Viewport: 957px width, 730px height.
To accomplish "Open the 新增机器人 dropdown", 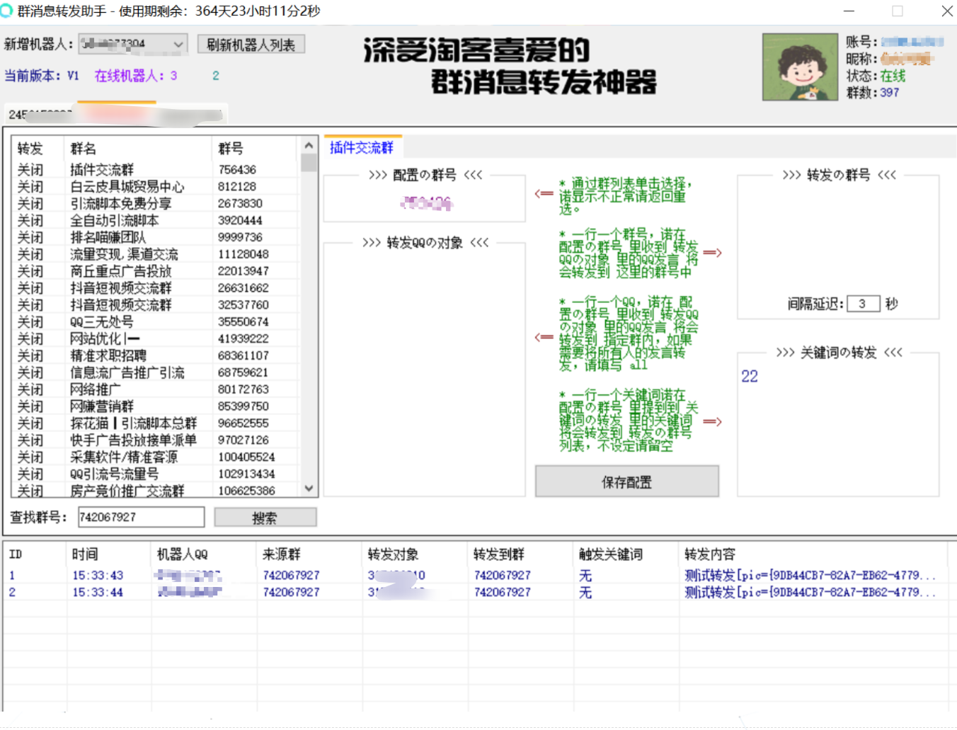I will 178,45.
